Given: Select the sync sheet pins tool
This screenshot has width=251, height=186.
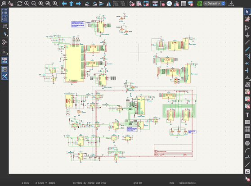Looking at the screenshot, I should coord(247,106).
